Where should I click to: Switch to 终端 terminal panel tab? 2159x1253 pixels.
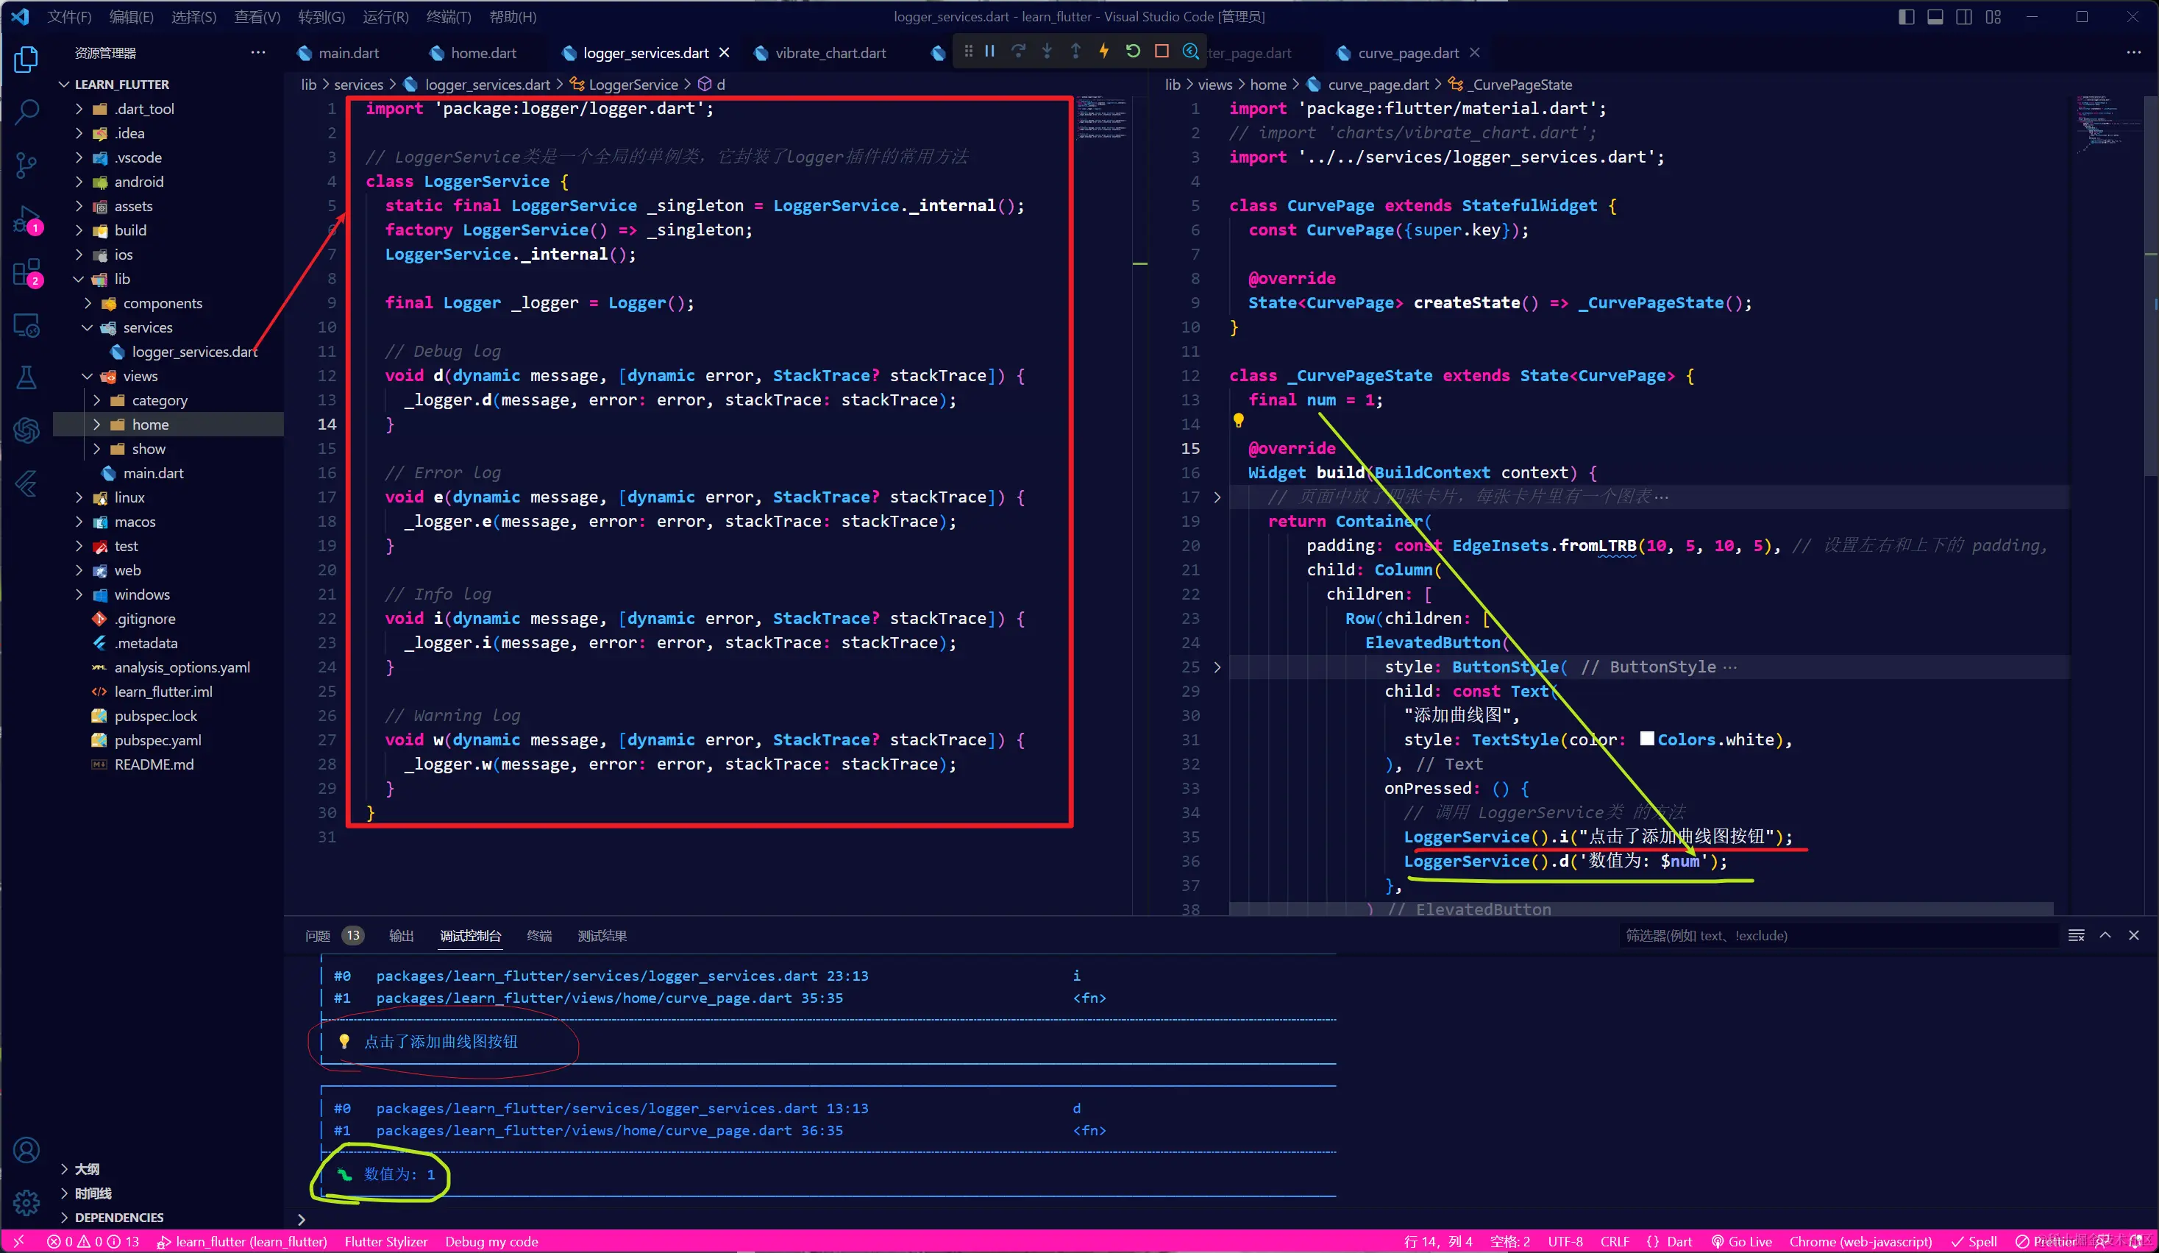click(539, 936)
